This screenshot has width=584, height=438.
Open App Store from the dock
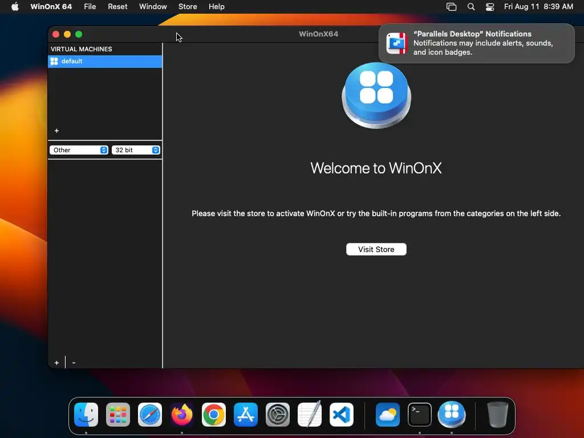pos(246,415)
